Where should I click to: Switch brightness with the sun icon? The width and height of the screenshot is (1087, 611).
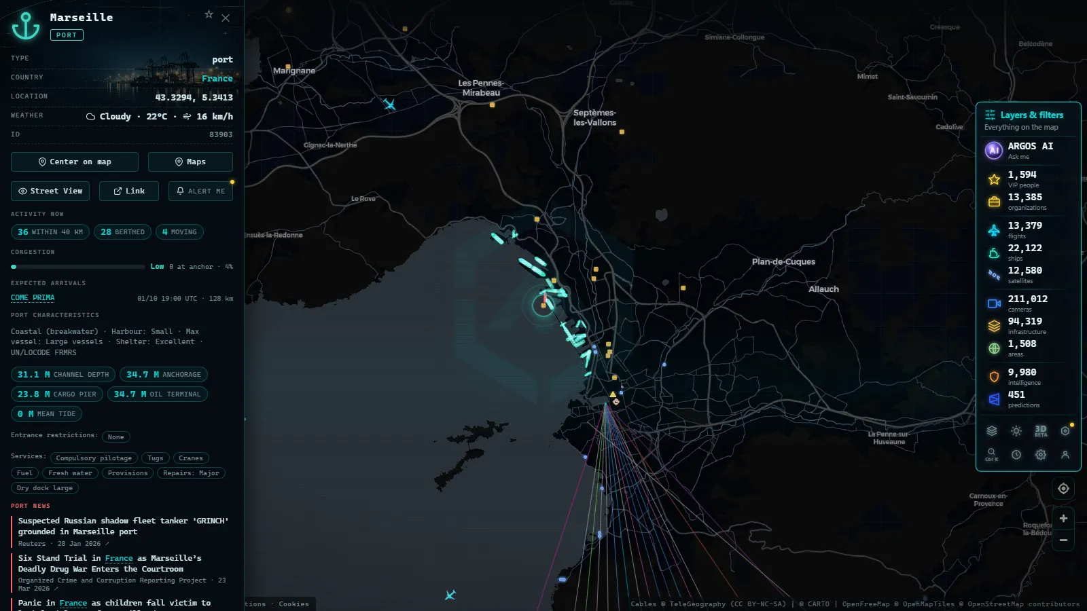click(x=1016, y=430)
